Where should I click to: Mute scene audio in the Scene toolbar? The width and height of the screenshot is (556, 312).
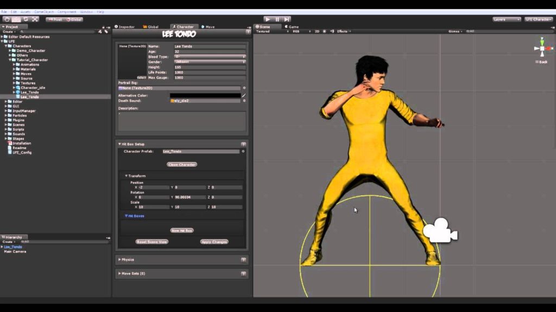point(332,31)
